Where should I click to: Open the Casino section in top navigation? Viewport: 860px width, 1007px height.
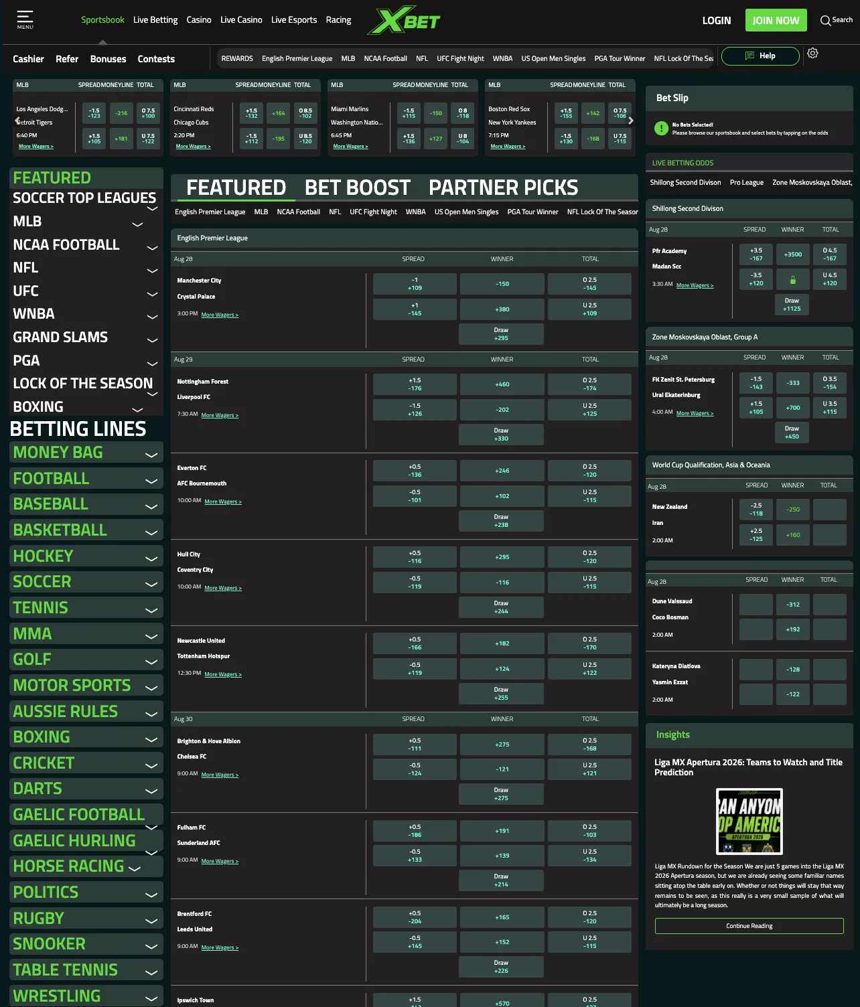[x=199, y=20]
